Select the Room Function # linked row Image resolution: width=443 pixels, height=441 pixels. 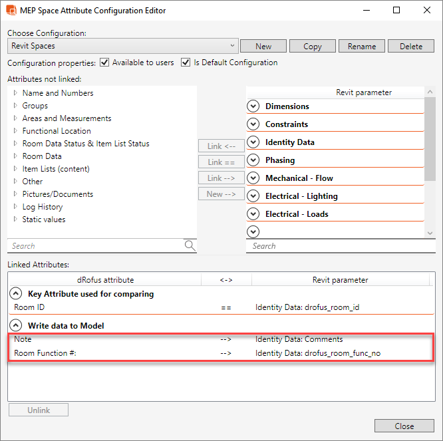coord(220,353)
